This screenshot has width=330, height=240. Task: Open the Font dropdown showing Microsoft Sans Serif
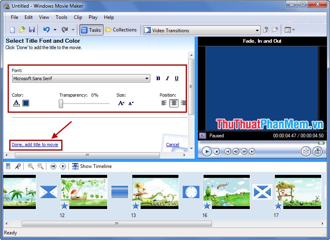click(x=146, y=78)
